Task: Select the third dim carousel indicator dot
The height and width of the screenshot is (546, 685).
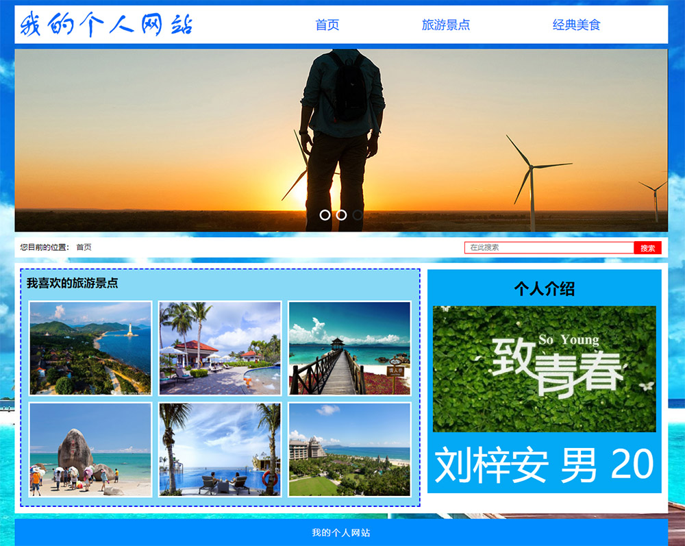Action: point(358,215)
